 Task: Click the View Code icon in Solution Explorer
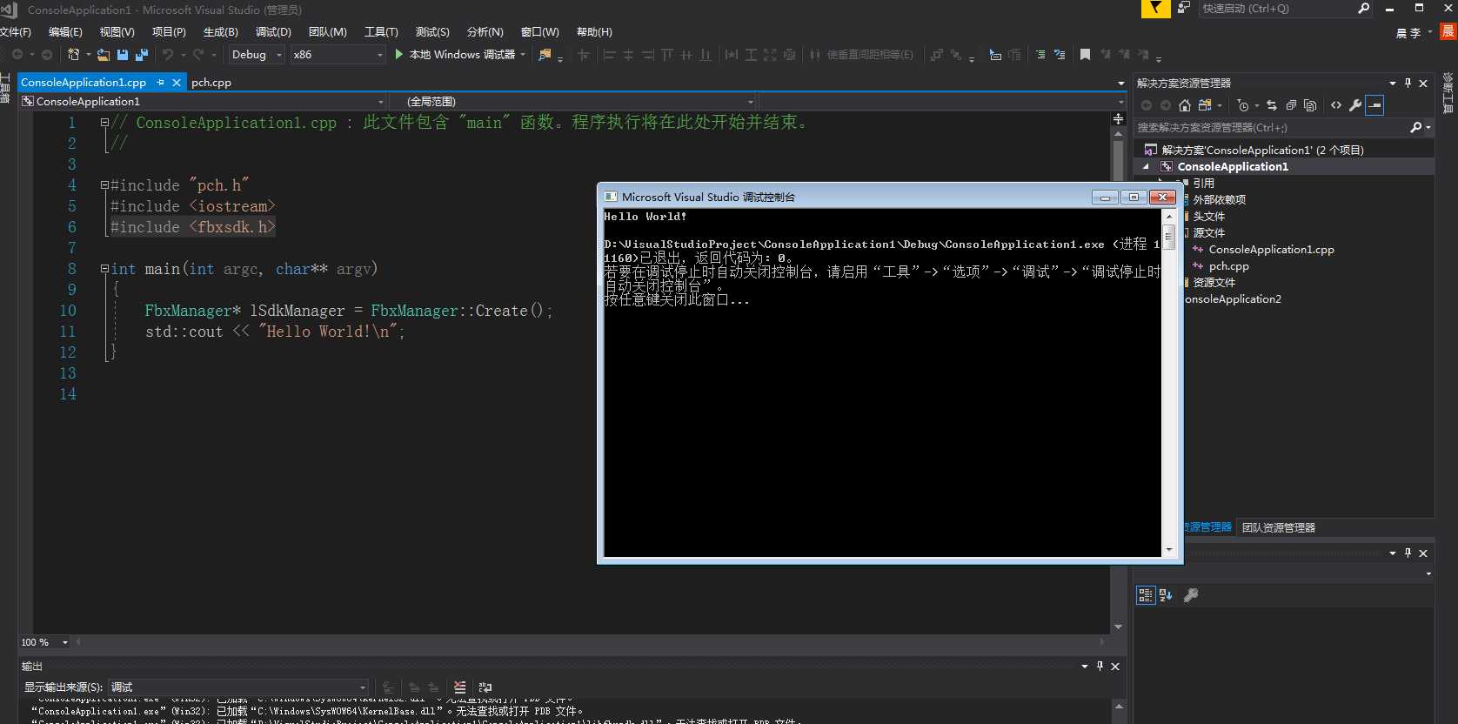coord(1336,105)
